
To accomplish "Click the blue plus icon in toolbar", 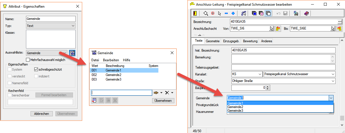I will click(x=233, y=13).
